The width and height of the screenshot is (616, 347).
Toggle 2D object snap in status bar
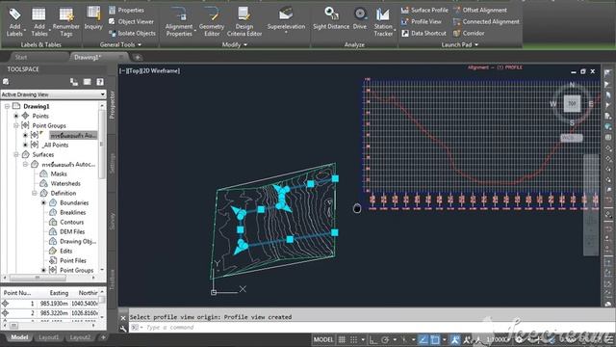pos(435,339)
